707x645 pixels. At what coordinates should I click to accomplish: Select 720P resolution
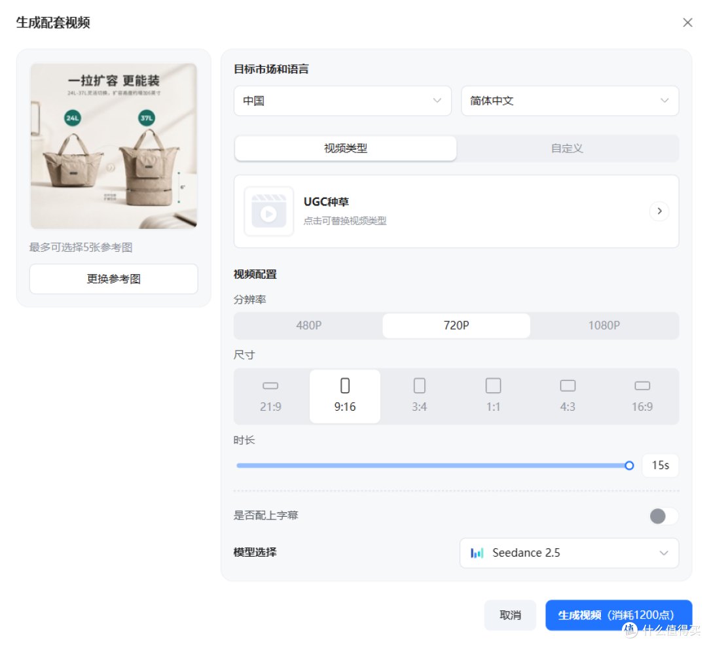coord(456,325)
